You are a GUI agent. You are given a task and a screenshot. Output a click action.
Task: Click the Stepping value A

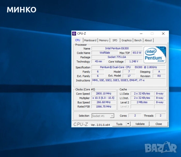[x=159, y=72]
